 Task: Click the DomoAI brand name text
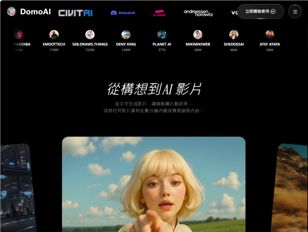pos(35,12)
